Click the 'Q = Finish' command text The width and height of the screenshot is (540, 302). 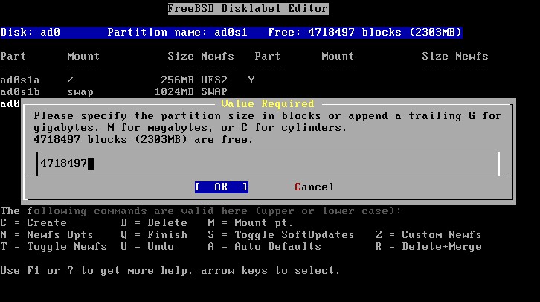click(154, 235)
